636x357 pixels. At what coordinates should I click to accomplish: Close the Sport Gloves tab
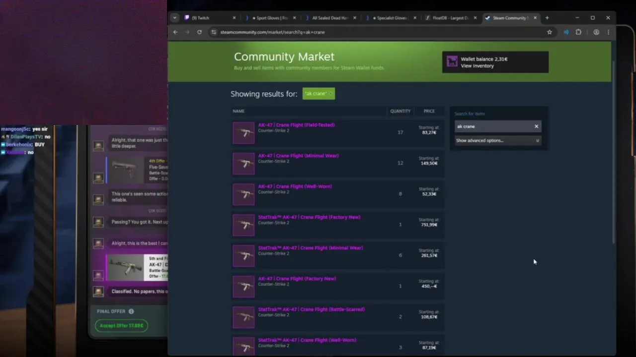tap(294, 18)
